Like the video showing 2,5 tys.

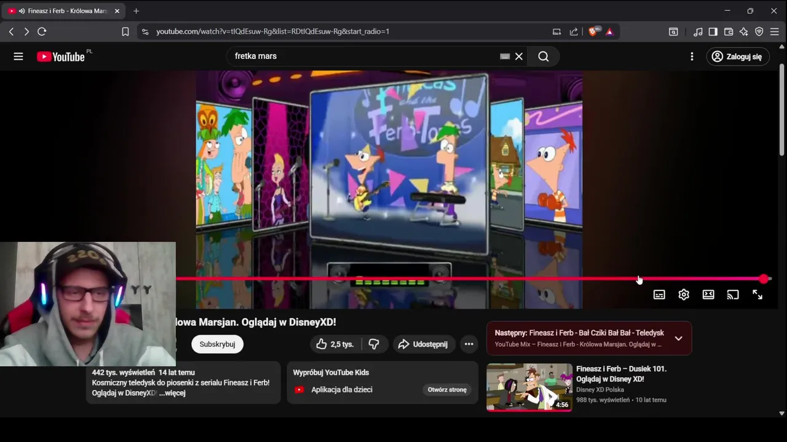pos(336,344)
